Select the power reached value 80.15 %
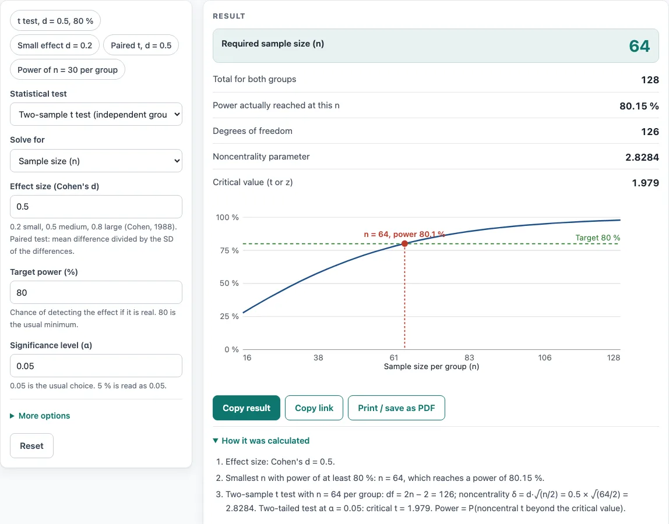This screenshot has width=669, height=524. pos(639,106)
